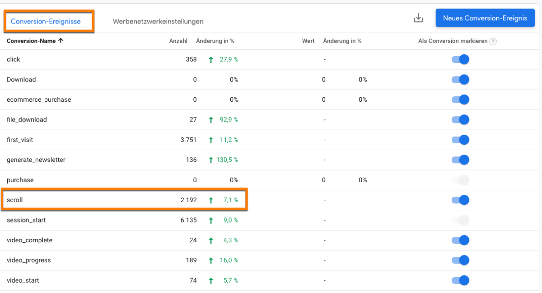The width and height of the screenshot is (542, 293).
Task: Click the green trend arrow for scroll
Action: pyautogui.click(x=210, y=200)
